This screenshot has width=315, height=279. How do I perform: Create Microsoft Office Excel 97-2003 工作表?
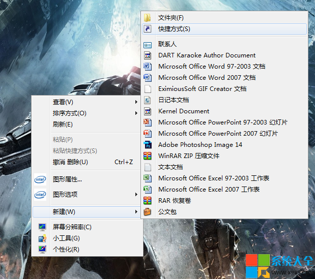click(224, 178)
